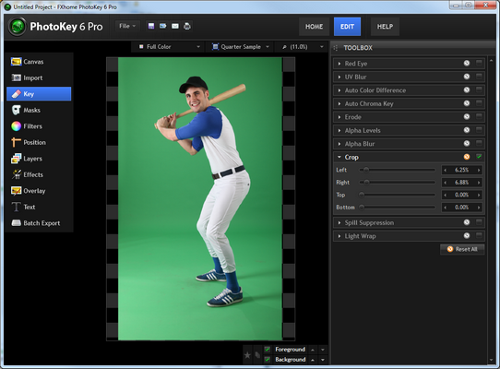Click the PhotoKey round logo
The height and width of the screenshot is (369, 500).
(x=18, y=27)
